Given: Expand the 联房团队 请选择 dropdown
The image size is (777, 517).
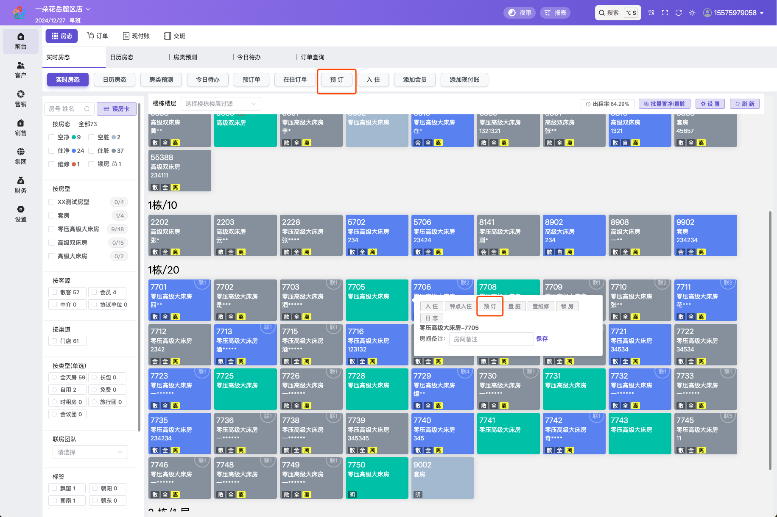Looking at the screenshot, I should coord(90,452).
